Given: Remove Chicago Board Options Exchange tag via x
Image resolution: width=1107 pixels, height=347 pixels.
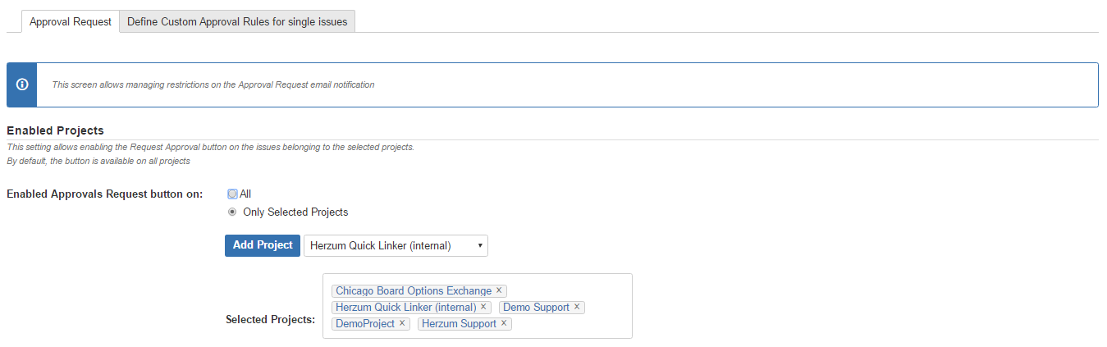Looking at the screenshot, I should tap(499, 290).
